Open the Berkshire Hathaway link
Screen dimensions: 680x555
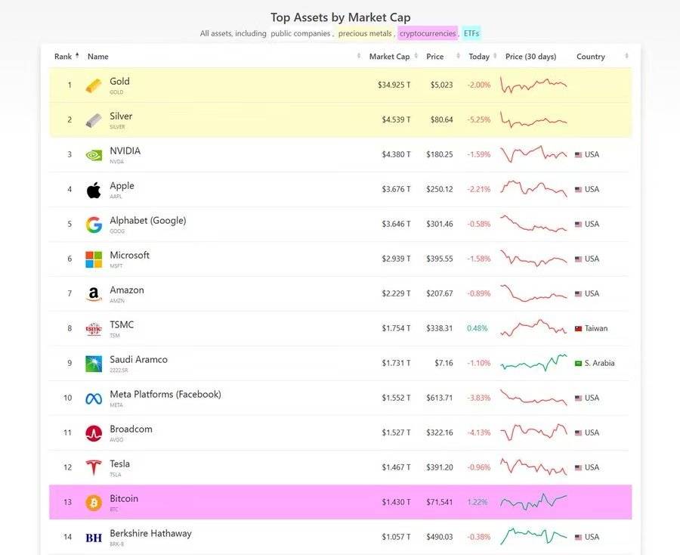[150, 534]
